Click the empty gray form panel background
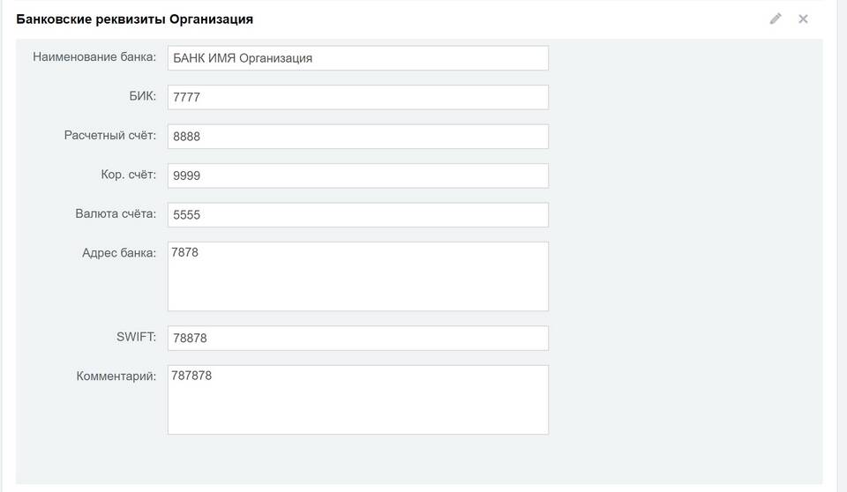 pos(688,265)
